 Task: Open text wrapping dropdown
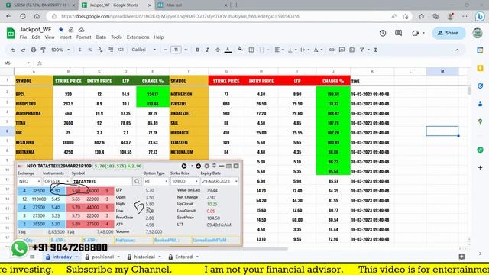point(305,50)
